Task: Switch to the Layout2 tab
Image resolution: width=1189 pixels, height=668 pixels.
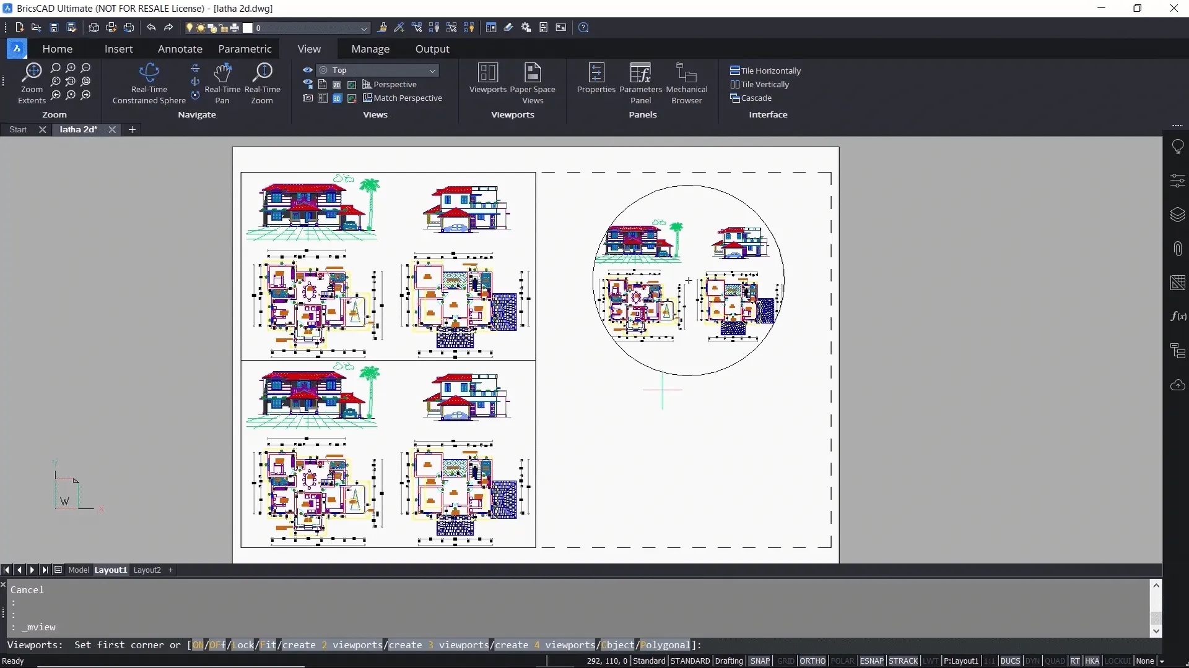Action: (147, 570)
